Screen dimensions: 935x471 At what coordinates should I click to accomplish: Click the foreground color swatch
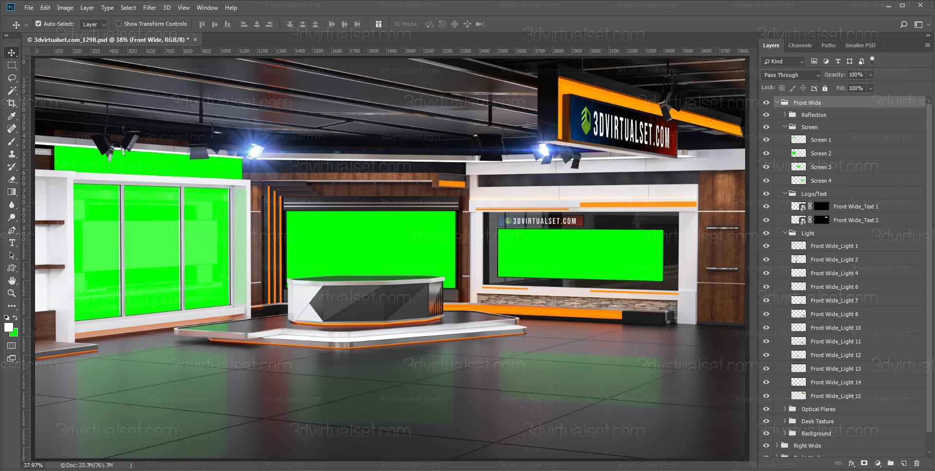coord(8,327)
